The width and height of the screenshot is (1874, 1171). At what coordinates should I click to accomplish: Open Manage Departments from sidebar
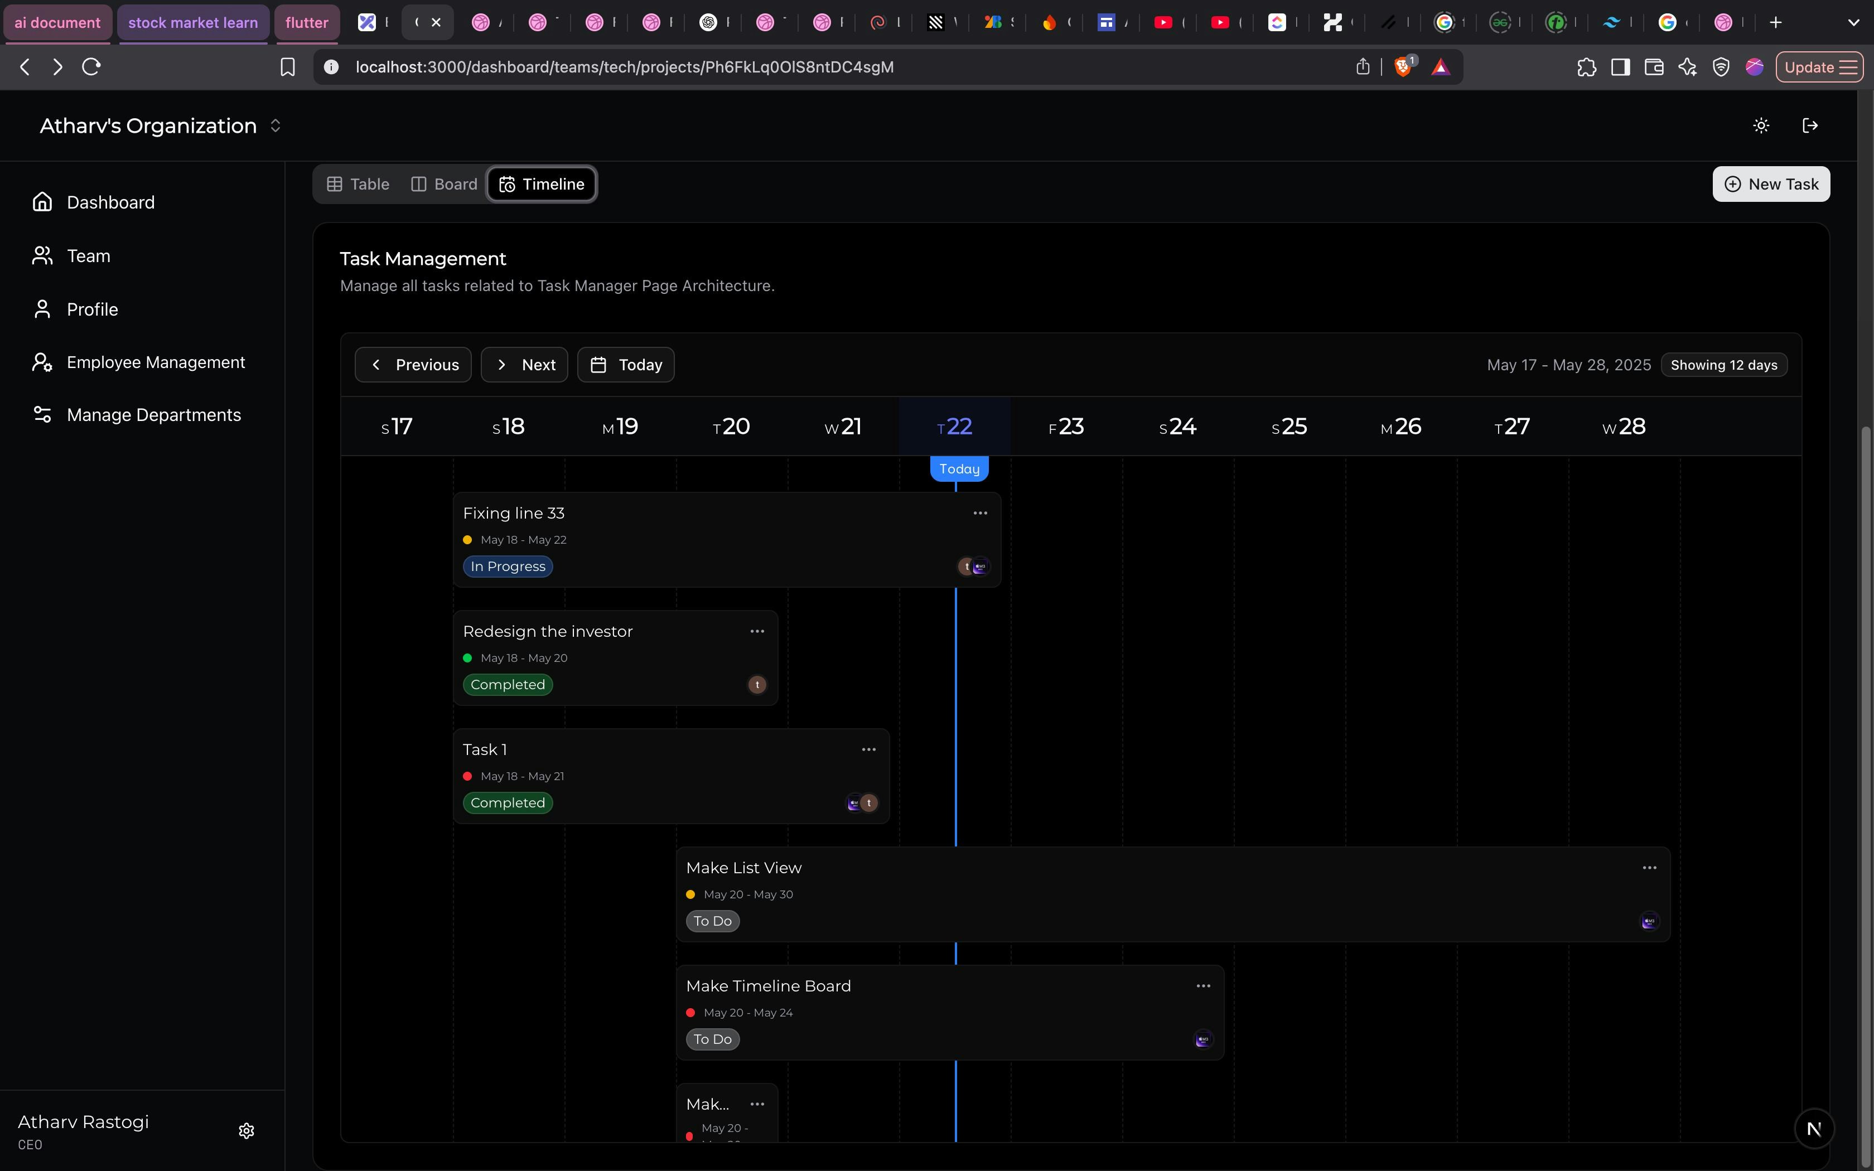153,415
